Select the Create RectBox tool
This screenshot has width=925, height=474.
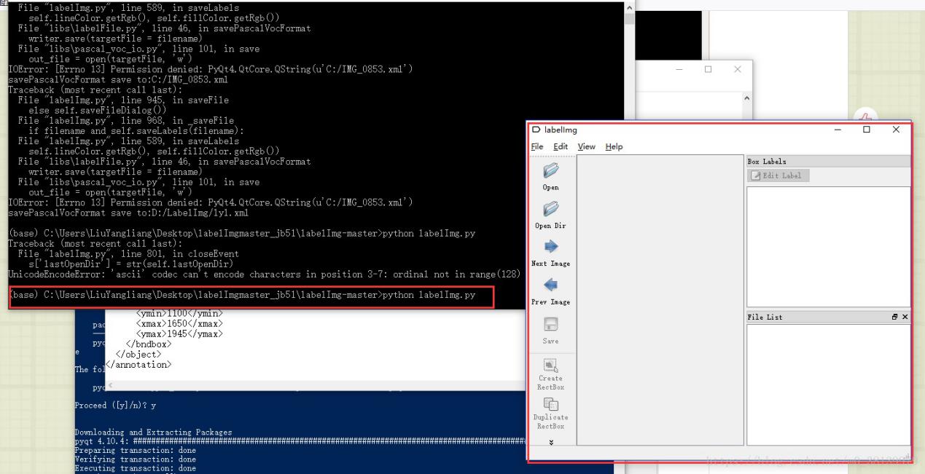(x=551, y=364)
